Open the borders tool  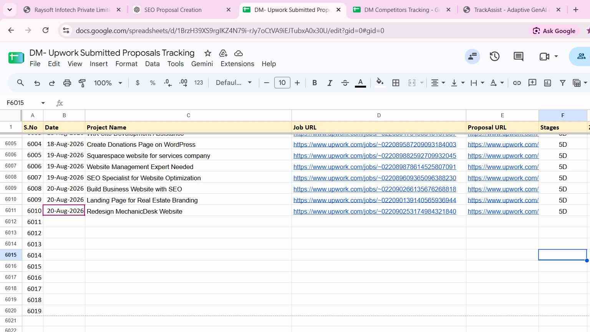click(396, 83)
